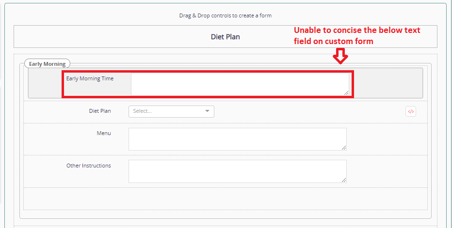Click the Drag & Drop controls instruction text
The width and height of the screenshot is (452, 228).
(225, 15)
